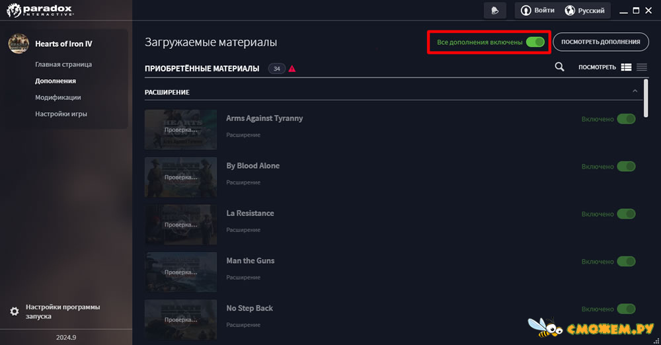Toggle No Step Back expansion switch
The height and width of the screenshot is (345, 661).
(x=626, y=309)
